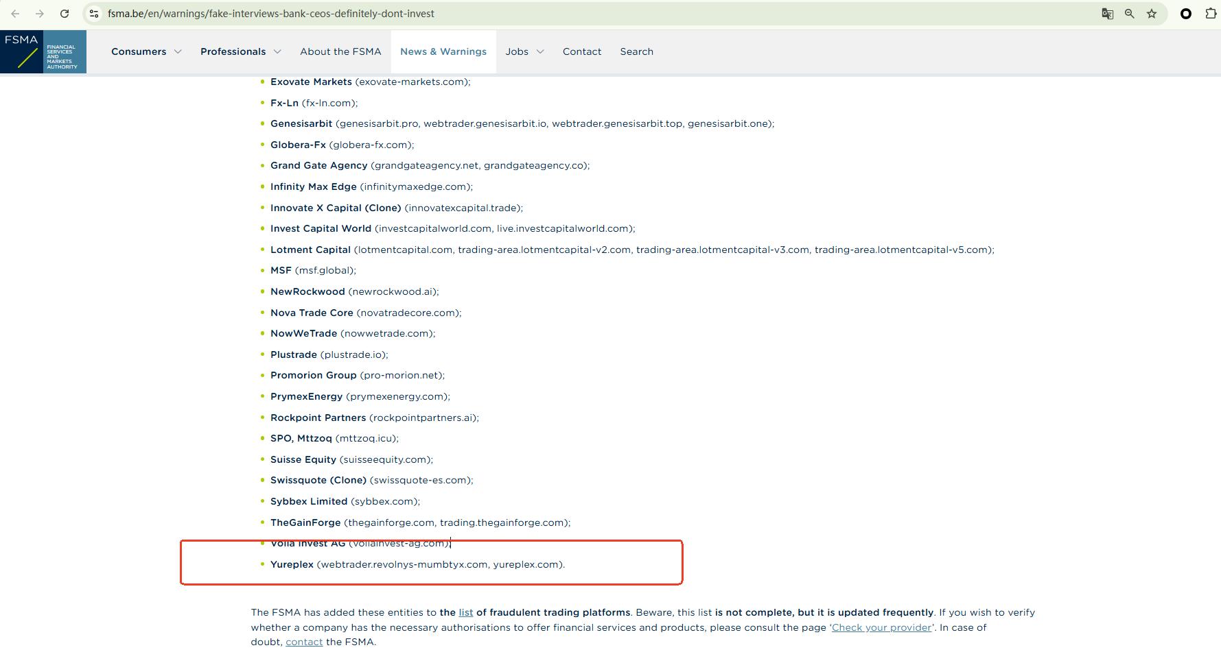Image resolution: width=1221 pixels, height=663 pixels.
Task: Click the bold phrase 'is not complete, but it is updated frequently'
Action: (x=824, y=612)
